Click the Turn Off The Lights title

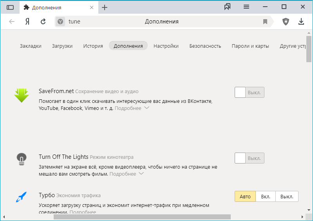63,157
